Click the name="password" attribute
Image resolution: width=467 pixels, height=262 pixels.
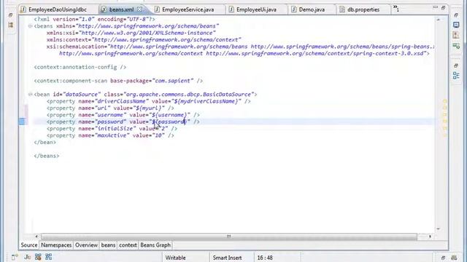click(x=102, y=122)
